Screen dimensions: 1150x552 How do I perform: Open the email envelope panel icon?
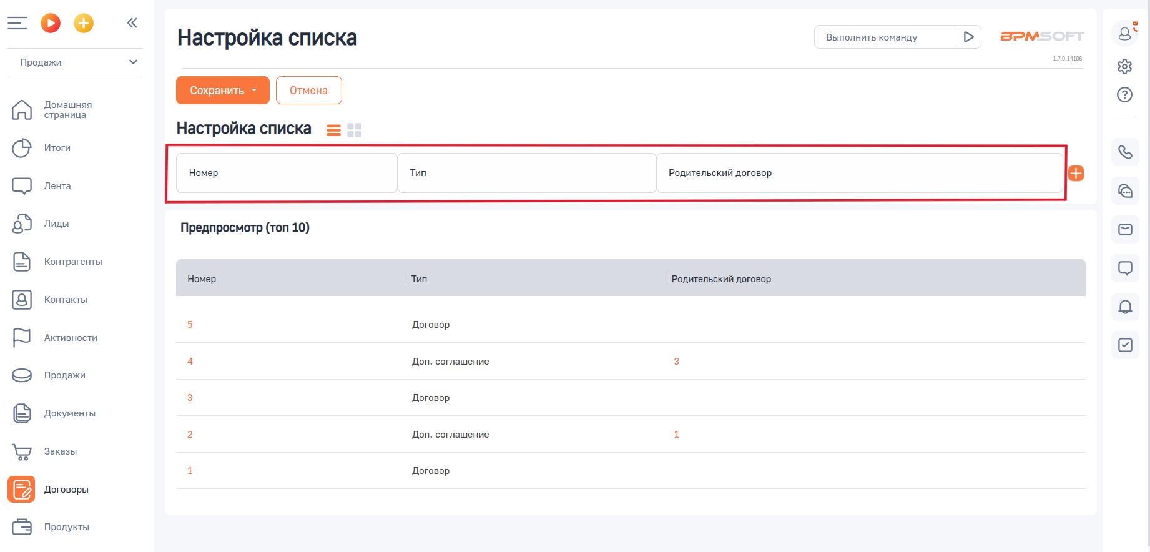tap(1125, 230)
